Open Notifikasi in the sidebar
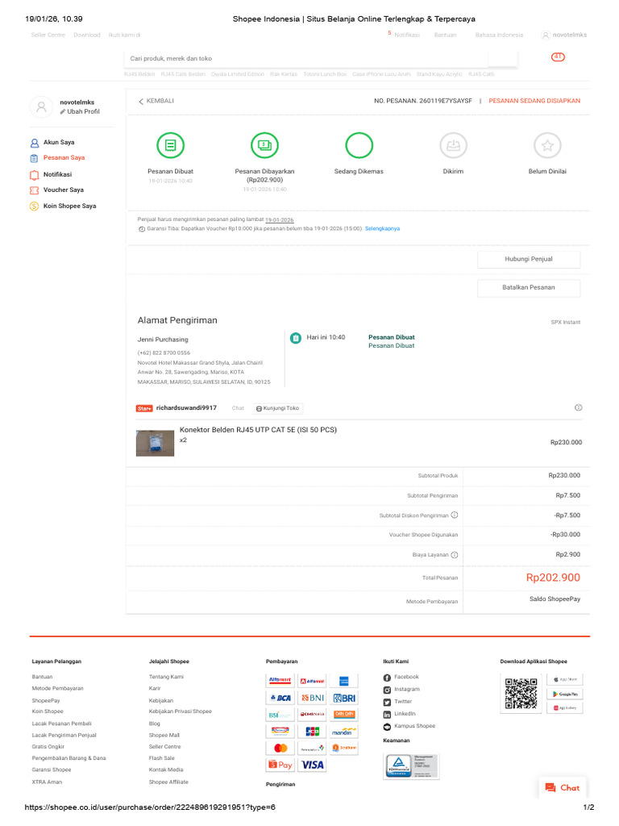The image size is (619, 826). coord(57,174)
